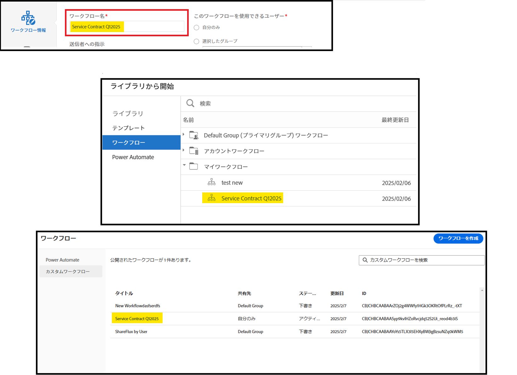Click the マイワークフロー folder icon
Screen dimensions: 517x375
coord(193,166)
